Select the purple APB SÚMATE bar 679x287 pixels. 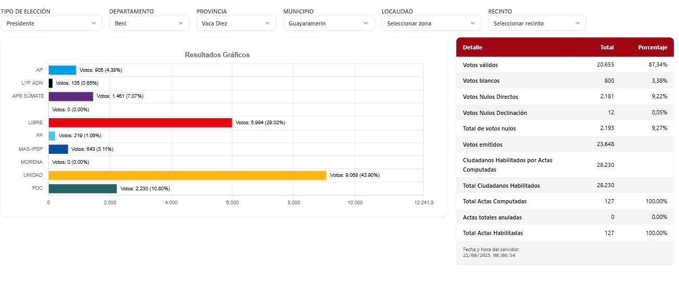click(71, 96)
